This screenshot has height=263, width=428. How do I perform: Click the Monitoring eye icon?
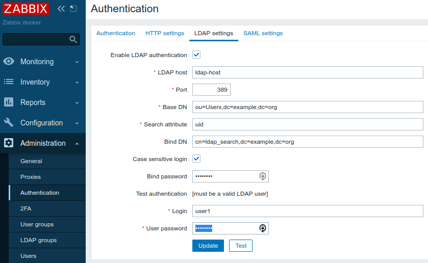click(9, 61)
